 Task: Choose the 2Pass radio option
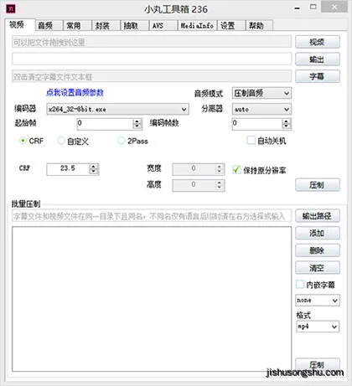click(122, 141)
